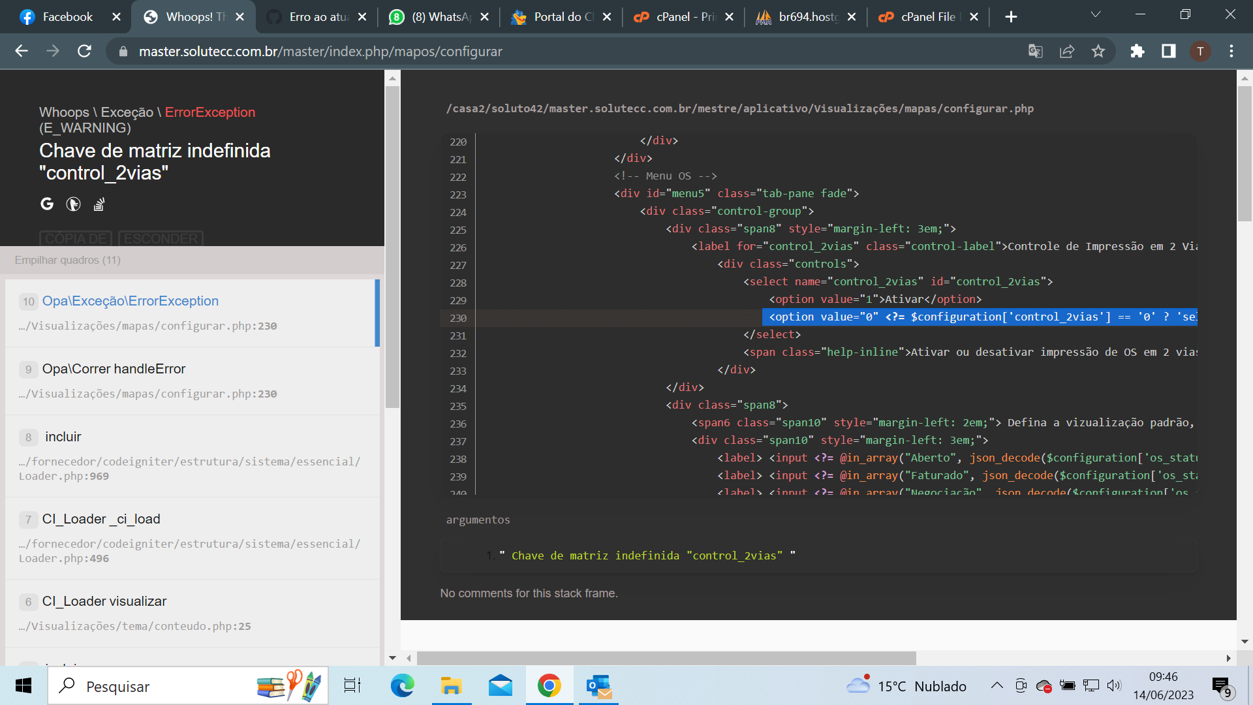
Task: Open Outlook from the taskbar
Action: click(598, 686)
